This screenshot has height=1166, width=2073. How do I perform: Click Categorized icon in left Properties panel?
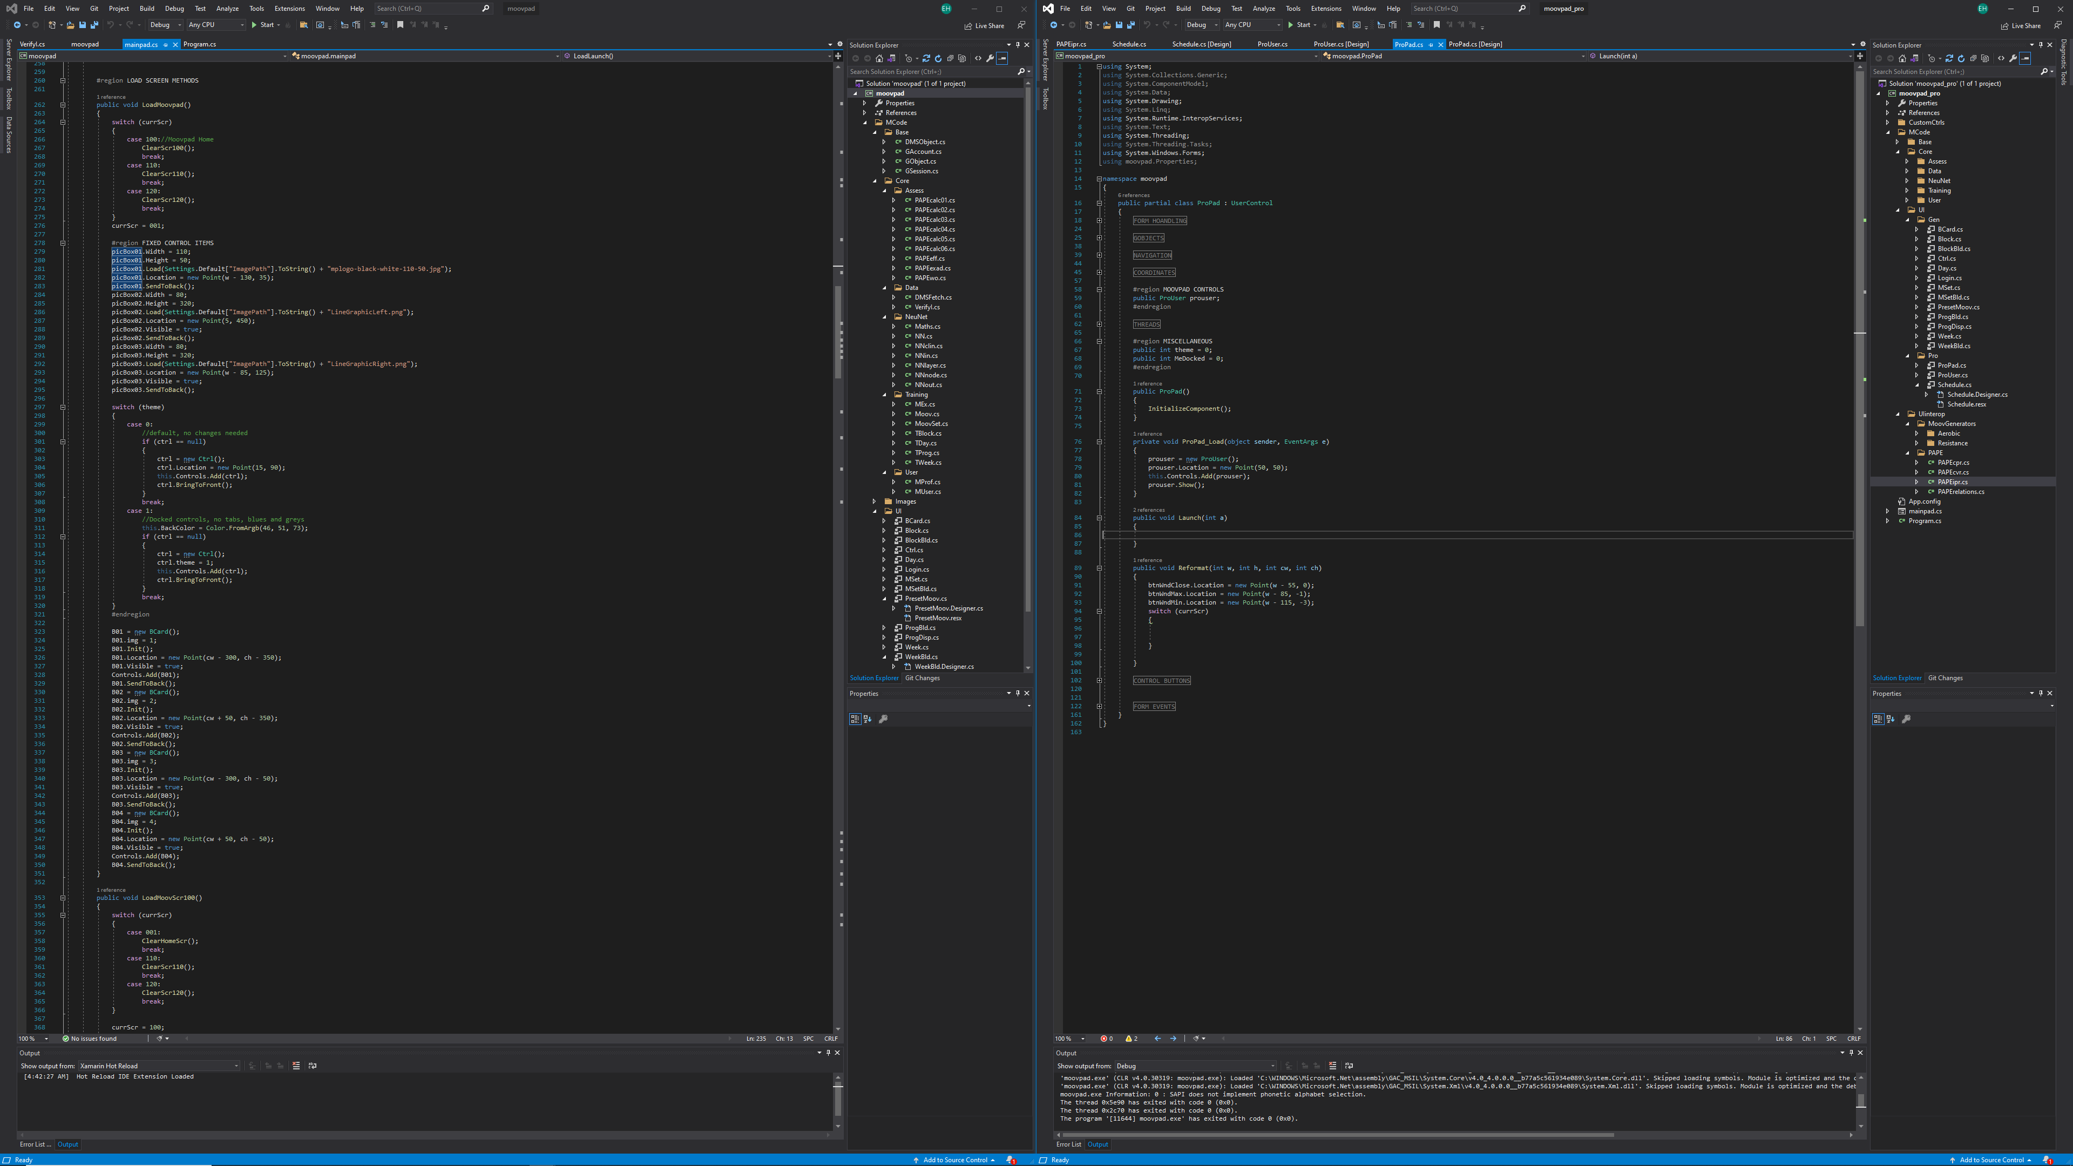855,718
